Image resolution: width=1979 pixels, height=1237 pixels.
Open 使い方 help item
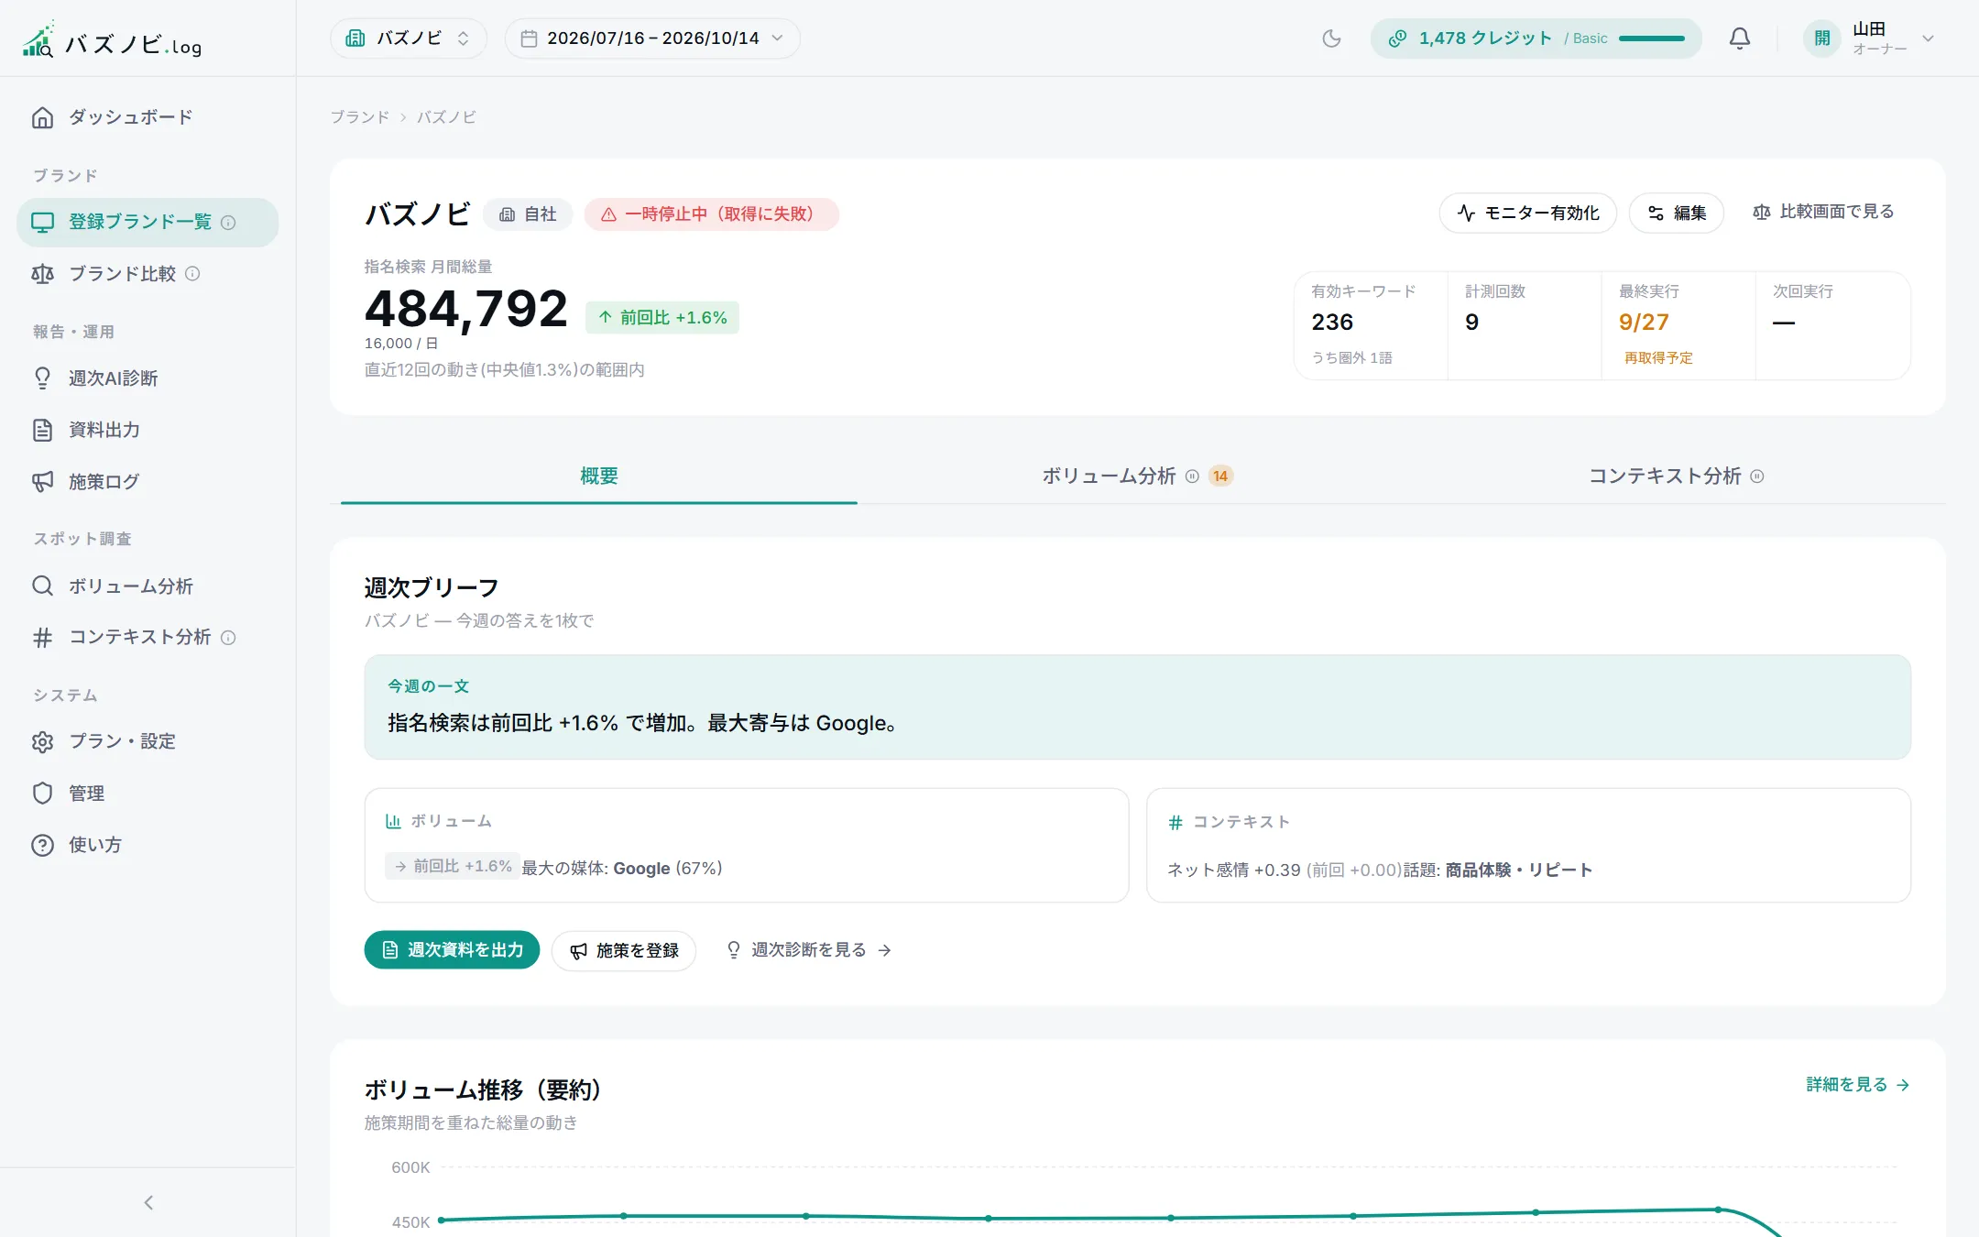click(148, 845)
